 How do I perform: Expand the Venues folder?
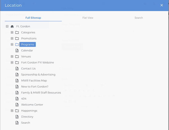tap(12, 56)
